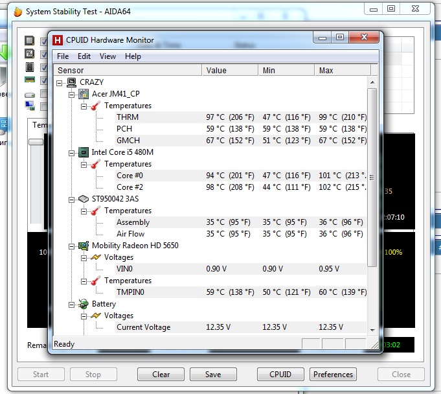Screen dimensions: 441x394
Task: Click the Acer JM41_CP motherboard icon
Action: [84, 94]
